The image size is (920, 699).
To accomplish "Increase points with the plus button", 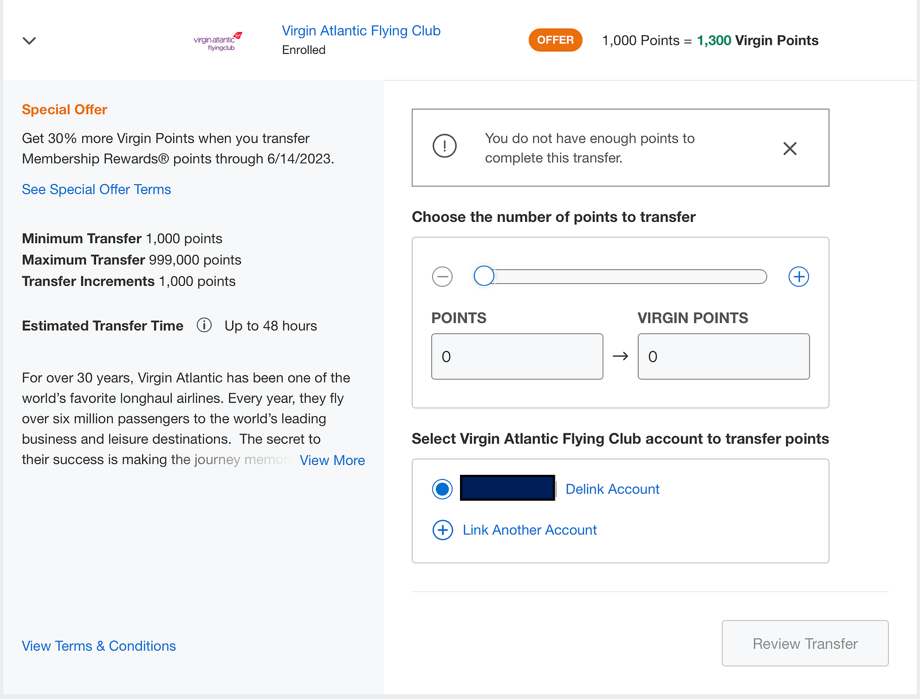I will point(799,276).
